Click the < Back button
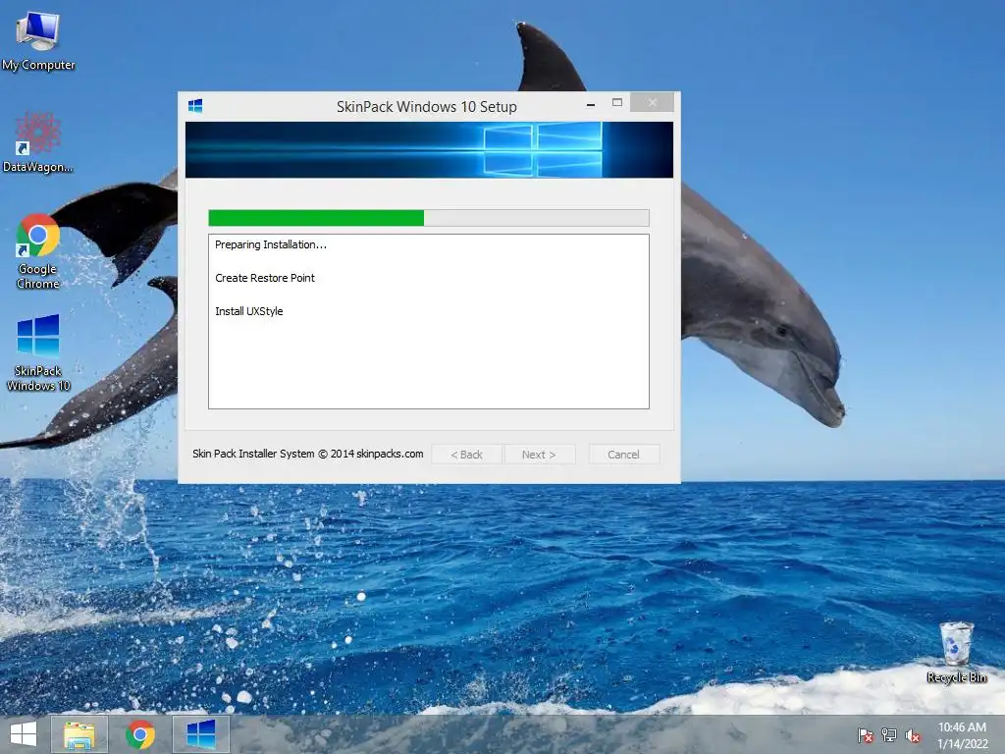This screenshot has height=754, width=1005. tap(466, 454)
